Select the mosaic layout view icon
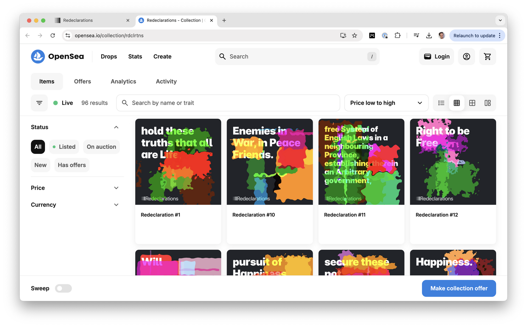Screen dimensions: 527x327 click(x=488, y=103)
